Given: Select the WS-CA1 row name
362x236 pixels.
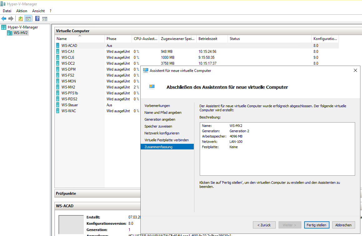Looking at the screenshot, I should [68, 52].
